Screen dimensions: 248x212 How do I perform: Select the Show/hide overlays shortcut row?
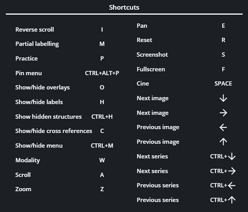pyautogui.click(x=67, y=87)
